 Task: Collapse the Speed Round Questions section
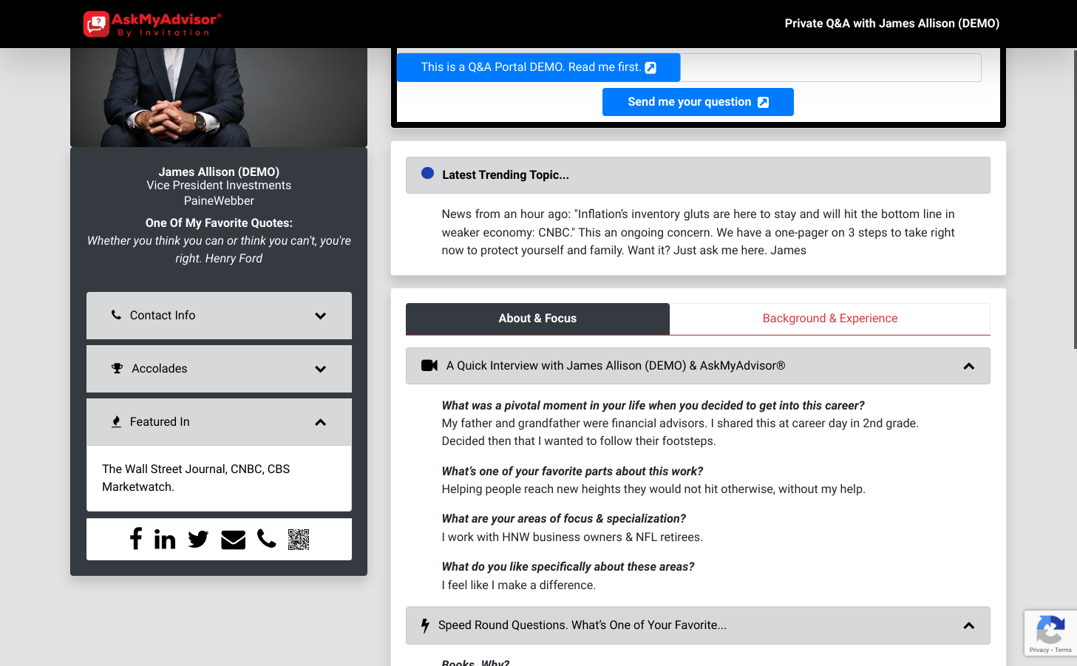pos(698,625)
